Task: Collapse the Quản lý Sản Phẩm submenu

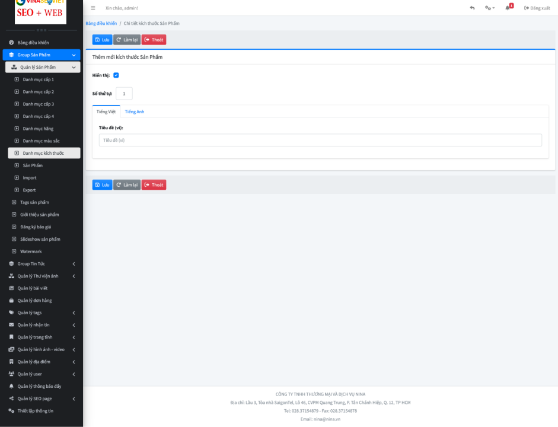Action: click(43, 67)
